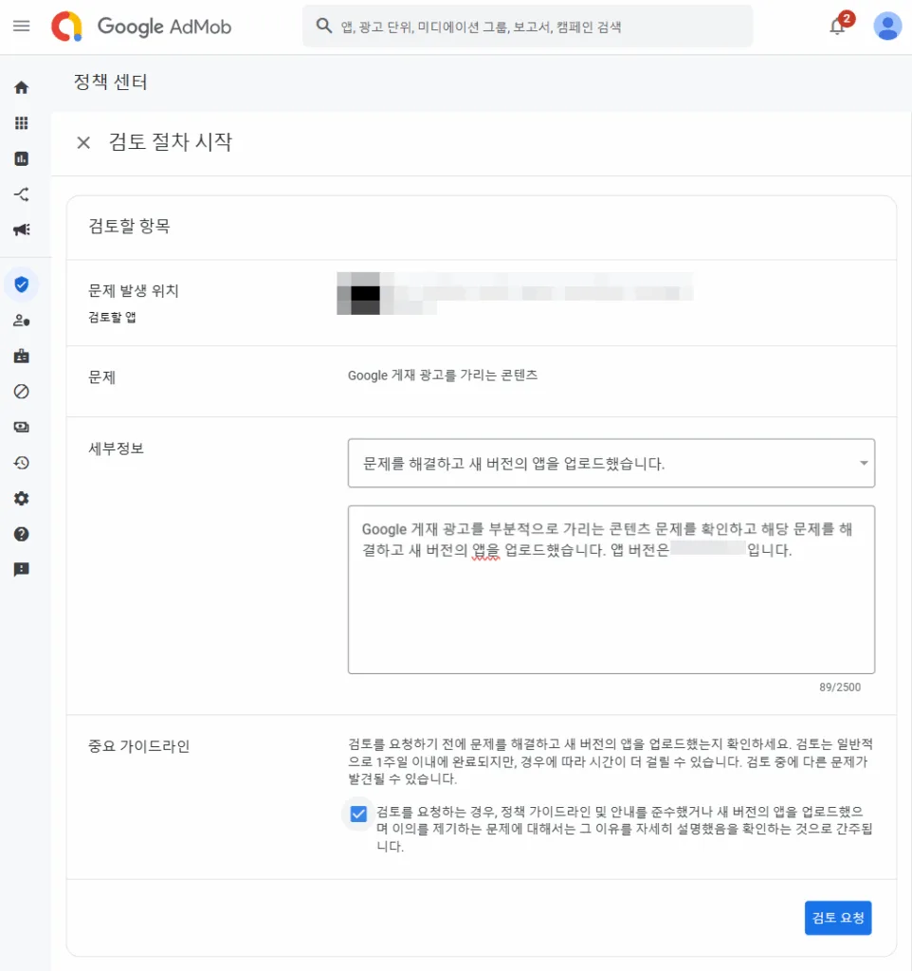Viewport: 912px width, 971px height.
Task: Open Blocking controls sidebar icon
Action: click(22, 392)
